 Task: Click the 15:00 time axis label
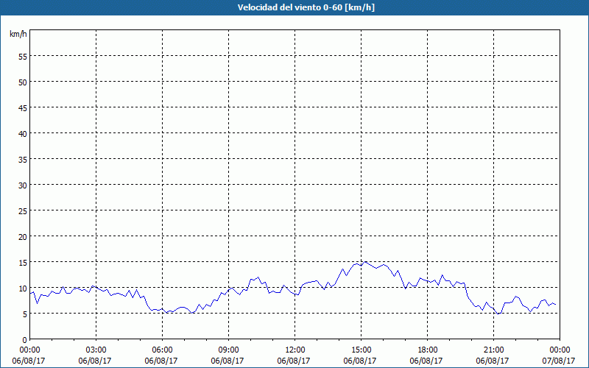[x=361, y=350]
